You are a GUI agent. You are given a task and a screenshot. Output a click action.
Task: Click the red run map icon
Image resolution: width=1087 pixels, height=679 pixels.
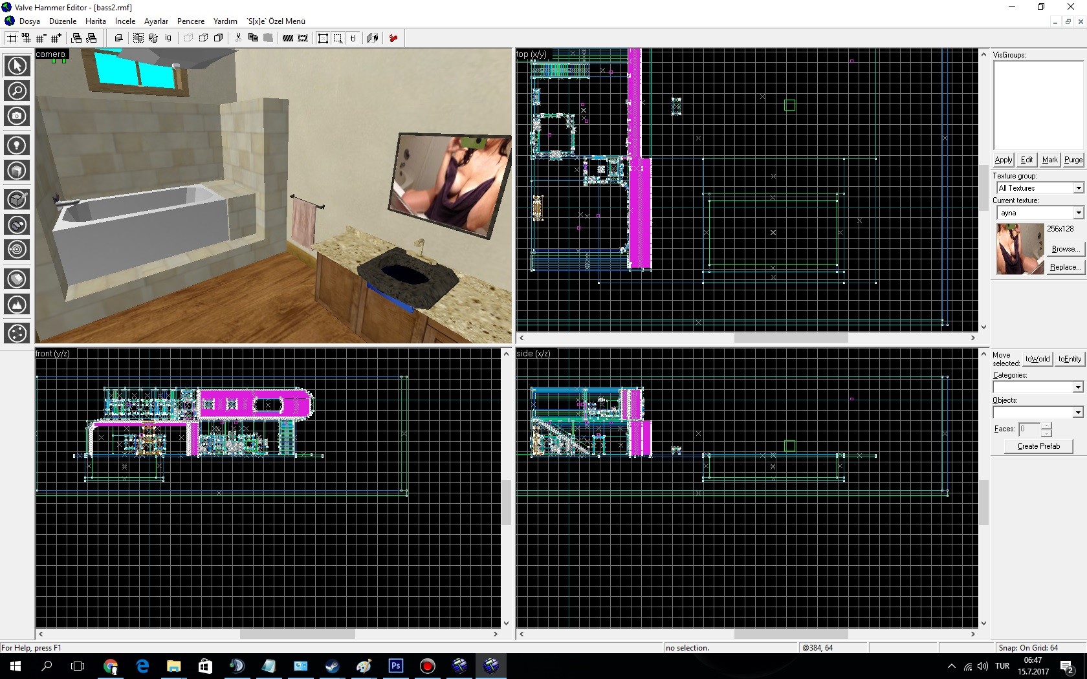pos(393,38)
